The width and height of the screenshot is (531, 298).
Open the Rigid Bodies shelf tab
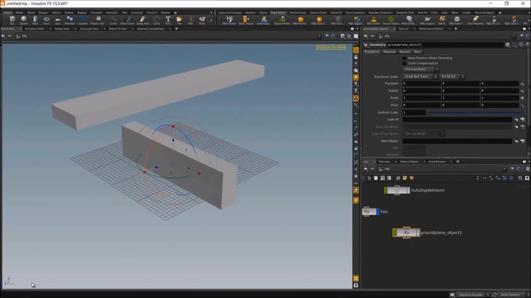277,12
